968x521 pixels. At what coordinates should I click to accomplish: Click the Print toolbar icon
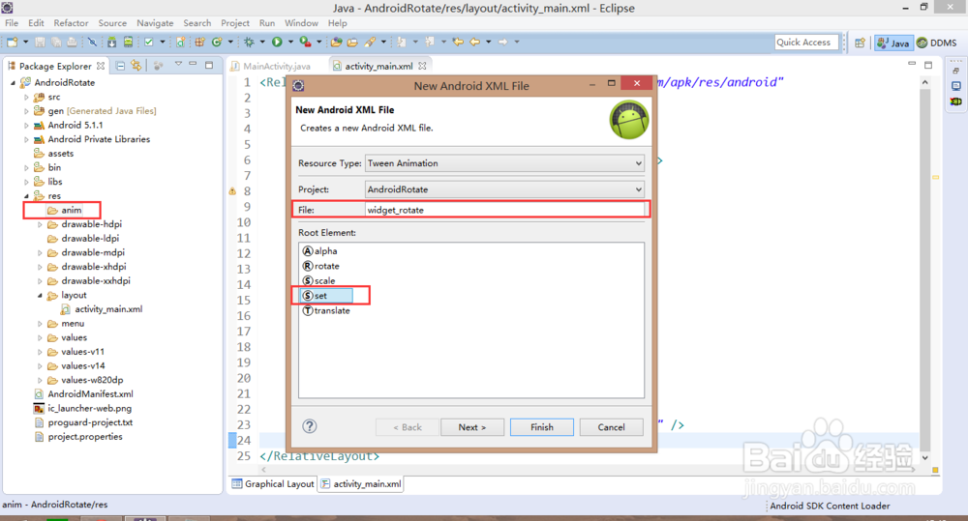[x=72, y=42]
